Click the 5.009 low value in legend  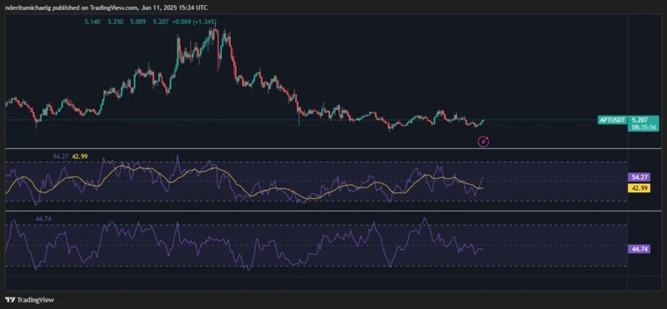pos(138,22)
